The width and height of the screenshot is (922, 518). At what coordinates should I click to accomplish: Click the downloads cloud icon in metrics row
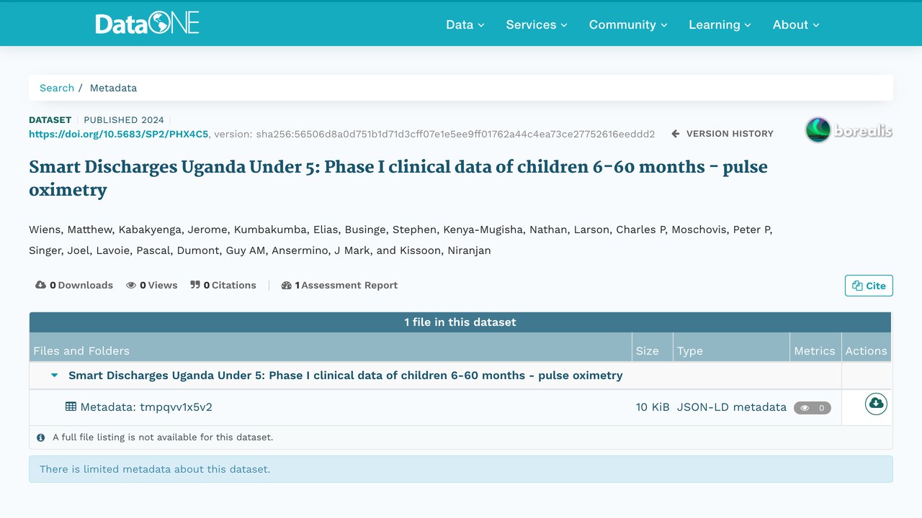[41, 286]
